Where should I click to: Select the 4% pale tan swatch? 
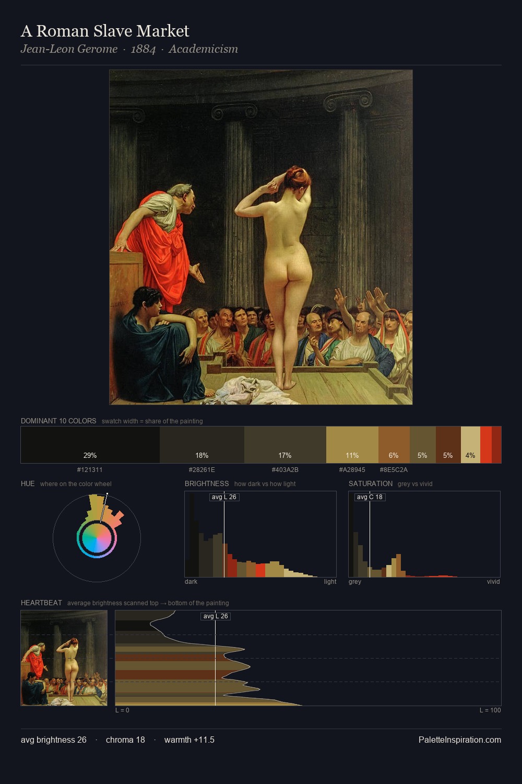point(470,445)
